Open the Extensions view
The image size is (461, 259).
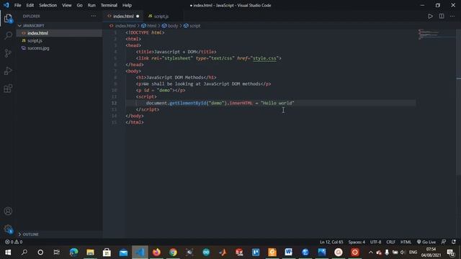[x=8, y=88]
